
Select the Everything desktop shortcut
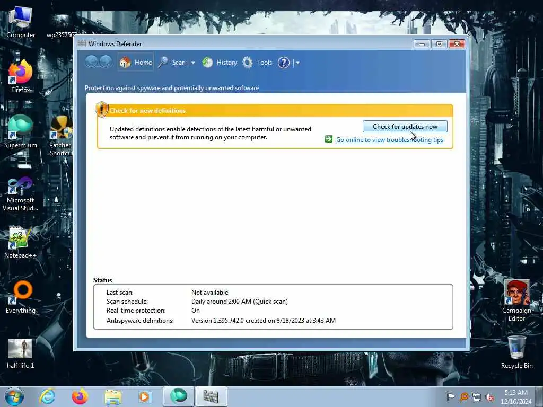(21, 297)
